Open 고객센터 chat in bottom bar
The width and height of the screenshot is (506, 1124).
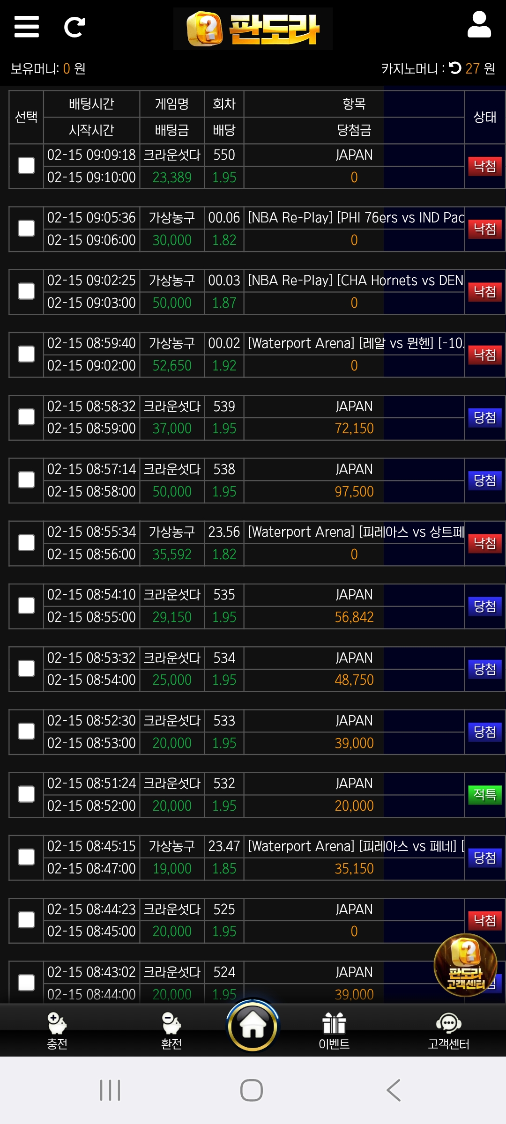[448, 1030]
